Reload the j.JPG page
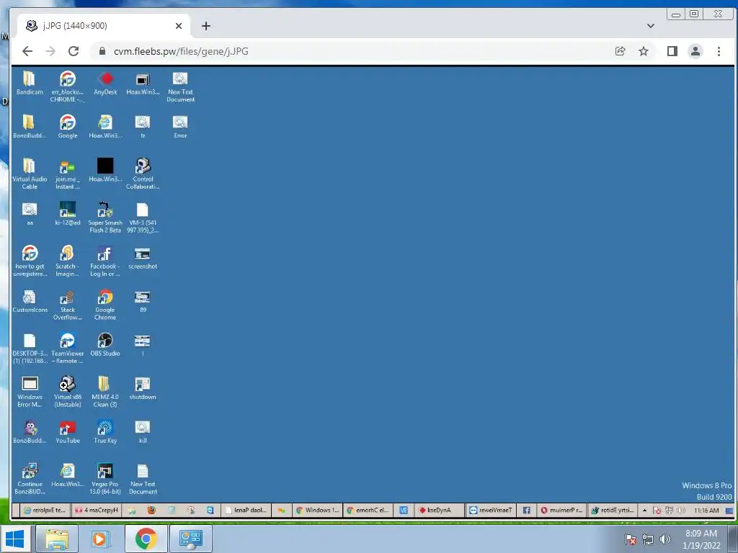 click(x=74, y=51)
